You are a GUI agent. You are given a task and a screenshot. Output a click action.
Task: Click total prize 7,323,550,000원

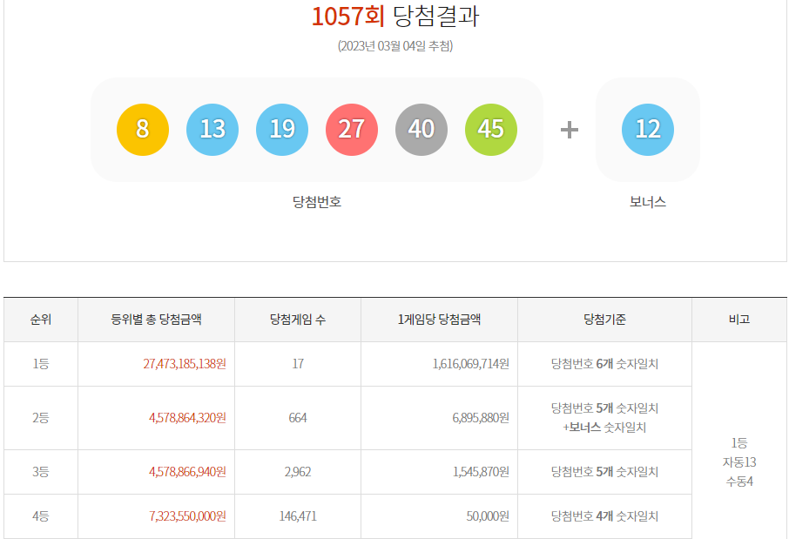pos(188,515)
